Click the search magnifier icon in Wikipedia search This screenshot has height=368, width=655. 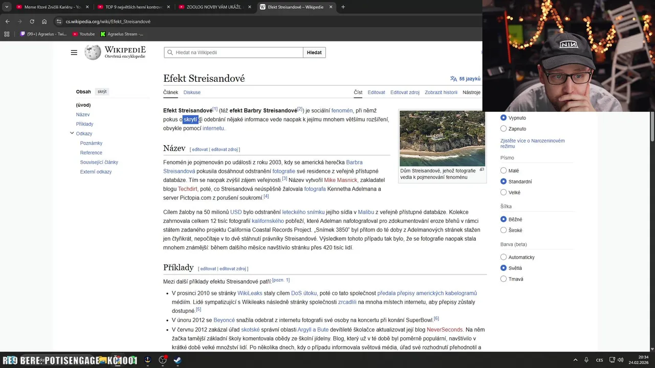tap(169, 53)
